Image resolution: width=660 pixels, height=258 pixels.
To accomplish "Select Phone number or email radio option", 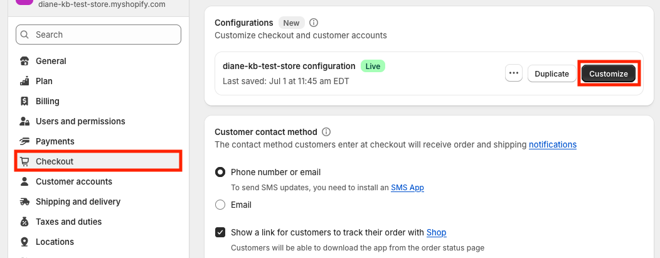I will tap(220, 172).
